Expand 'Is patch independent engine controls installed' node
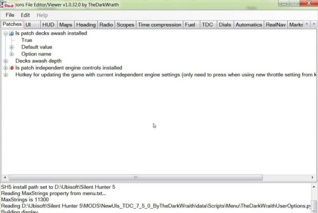This screenshot has width=318, height=213. (6, 68)
